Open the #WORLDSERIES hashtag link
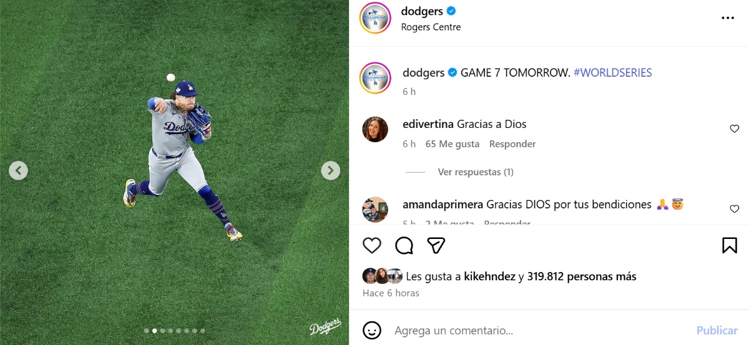The image size is (749, 345). point(613,72)
